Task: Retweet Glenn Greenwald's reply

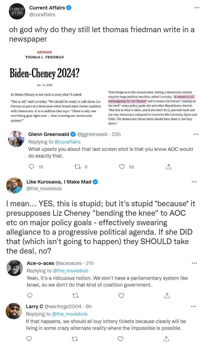Action: (78, 167)
